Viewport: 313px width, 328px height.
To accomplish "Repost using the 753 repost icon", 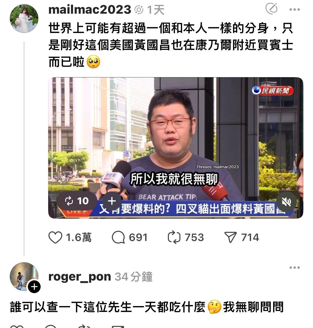I will tap(174, 237).
